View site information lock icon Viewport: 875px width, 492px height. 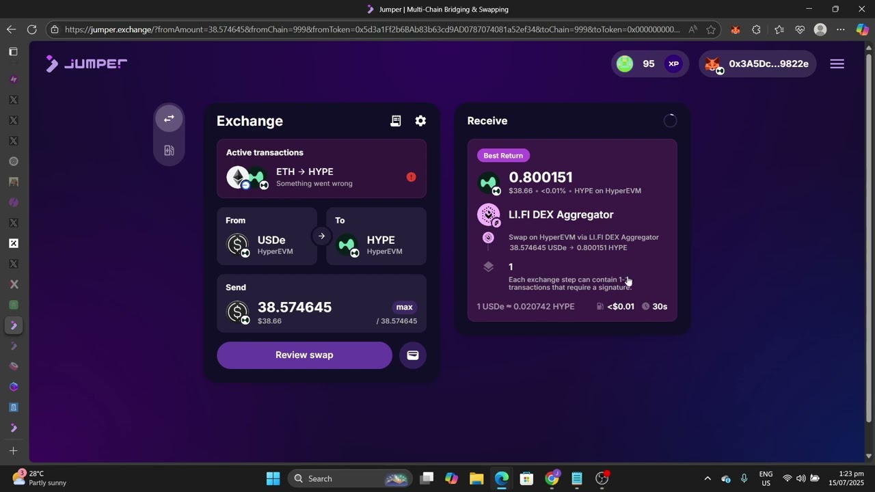pyautogui.click(x=55, y=29)
